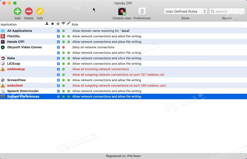The height and width of the screenshot is (159, 247).
Task: Click the Disable rules icon
Action: [x=122, y=12]
